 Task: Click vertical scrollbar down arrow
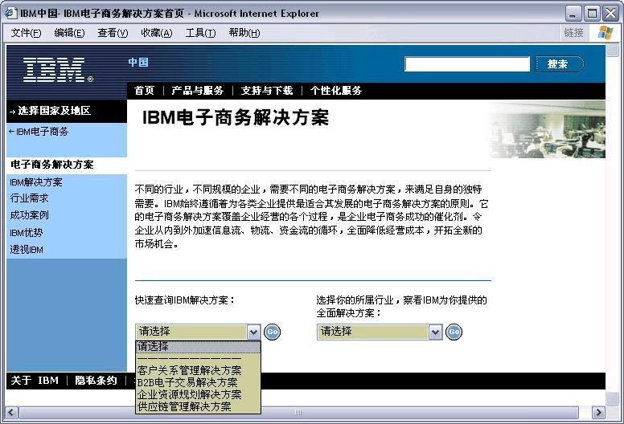pos(613,398)
